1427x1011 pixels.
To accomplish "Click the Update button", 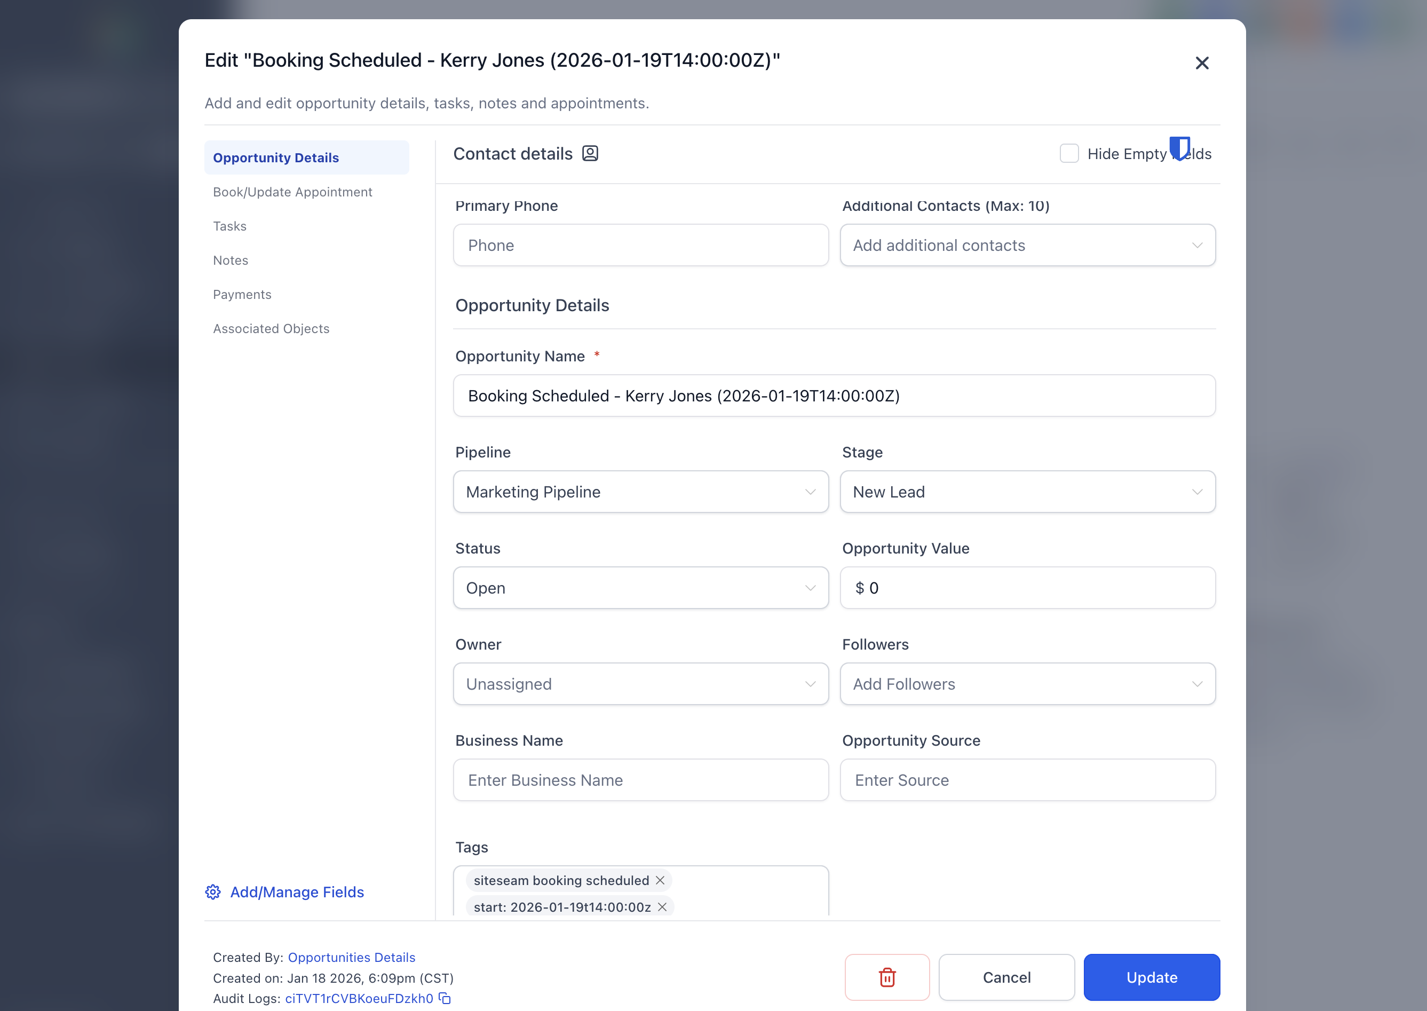I will pyautogui.click(x=1151, y=977).
